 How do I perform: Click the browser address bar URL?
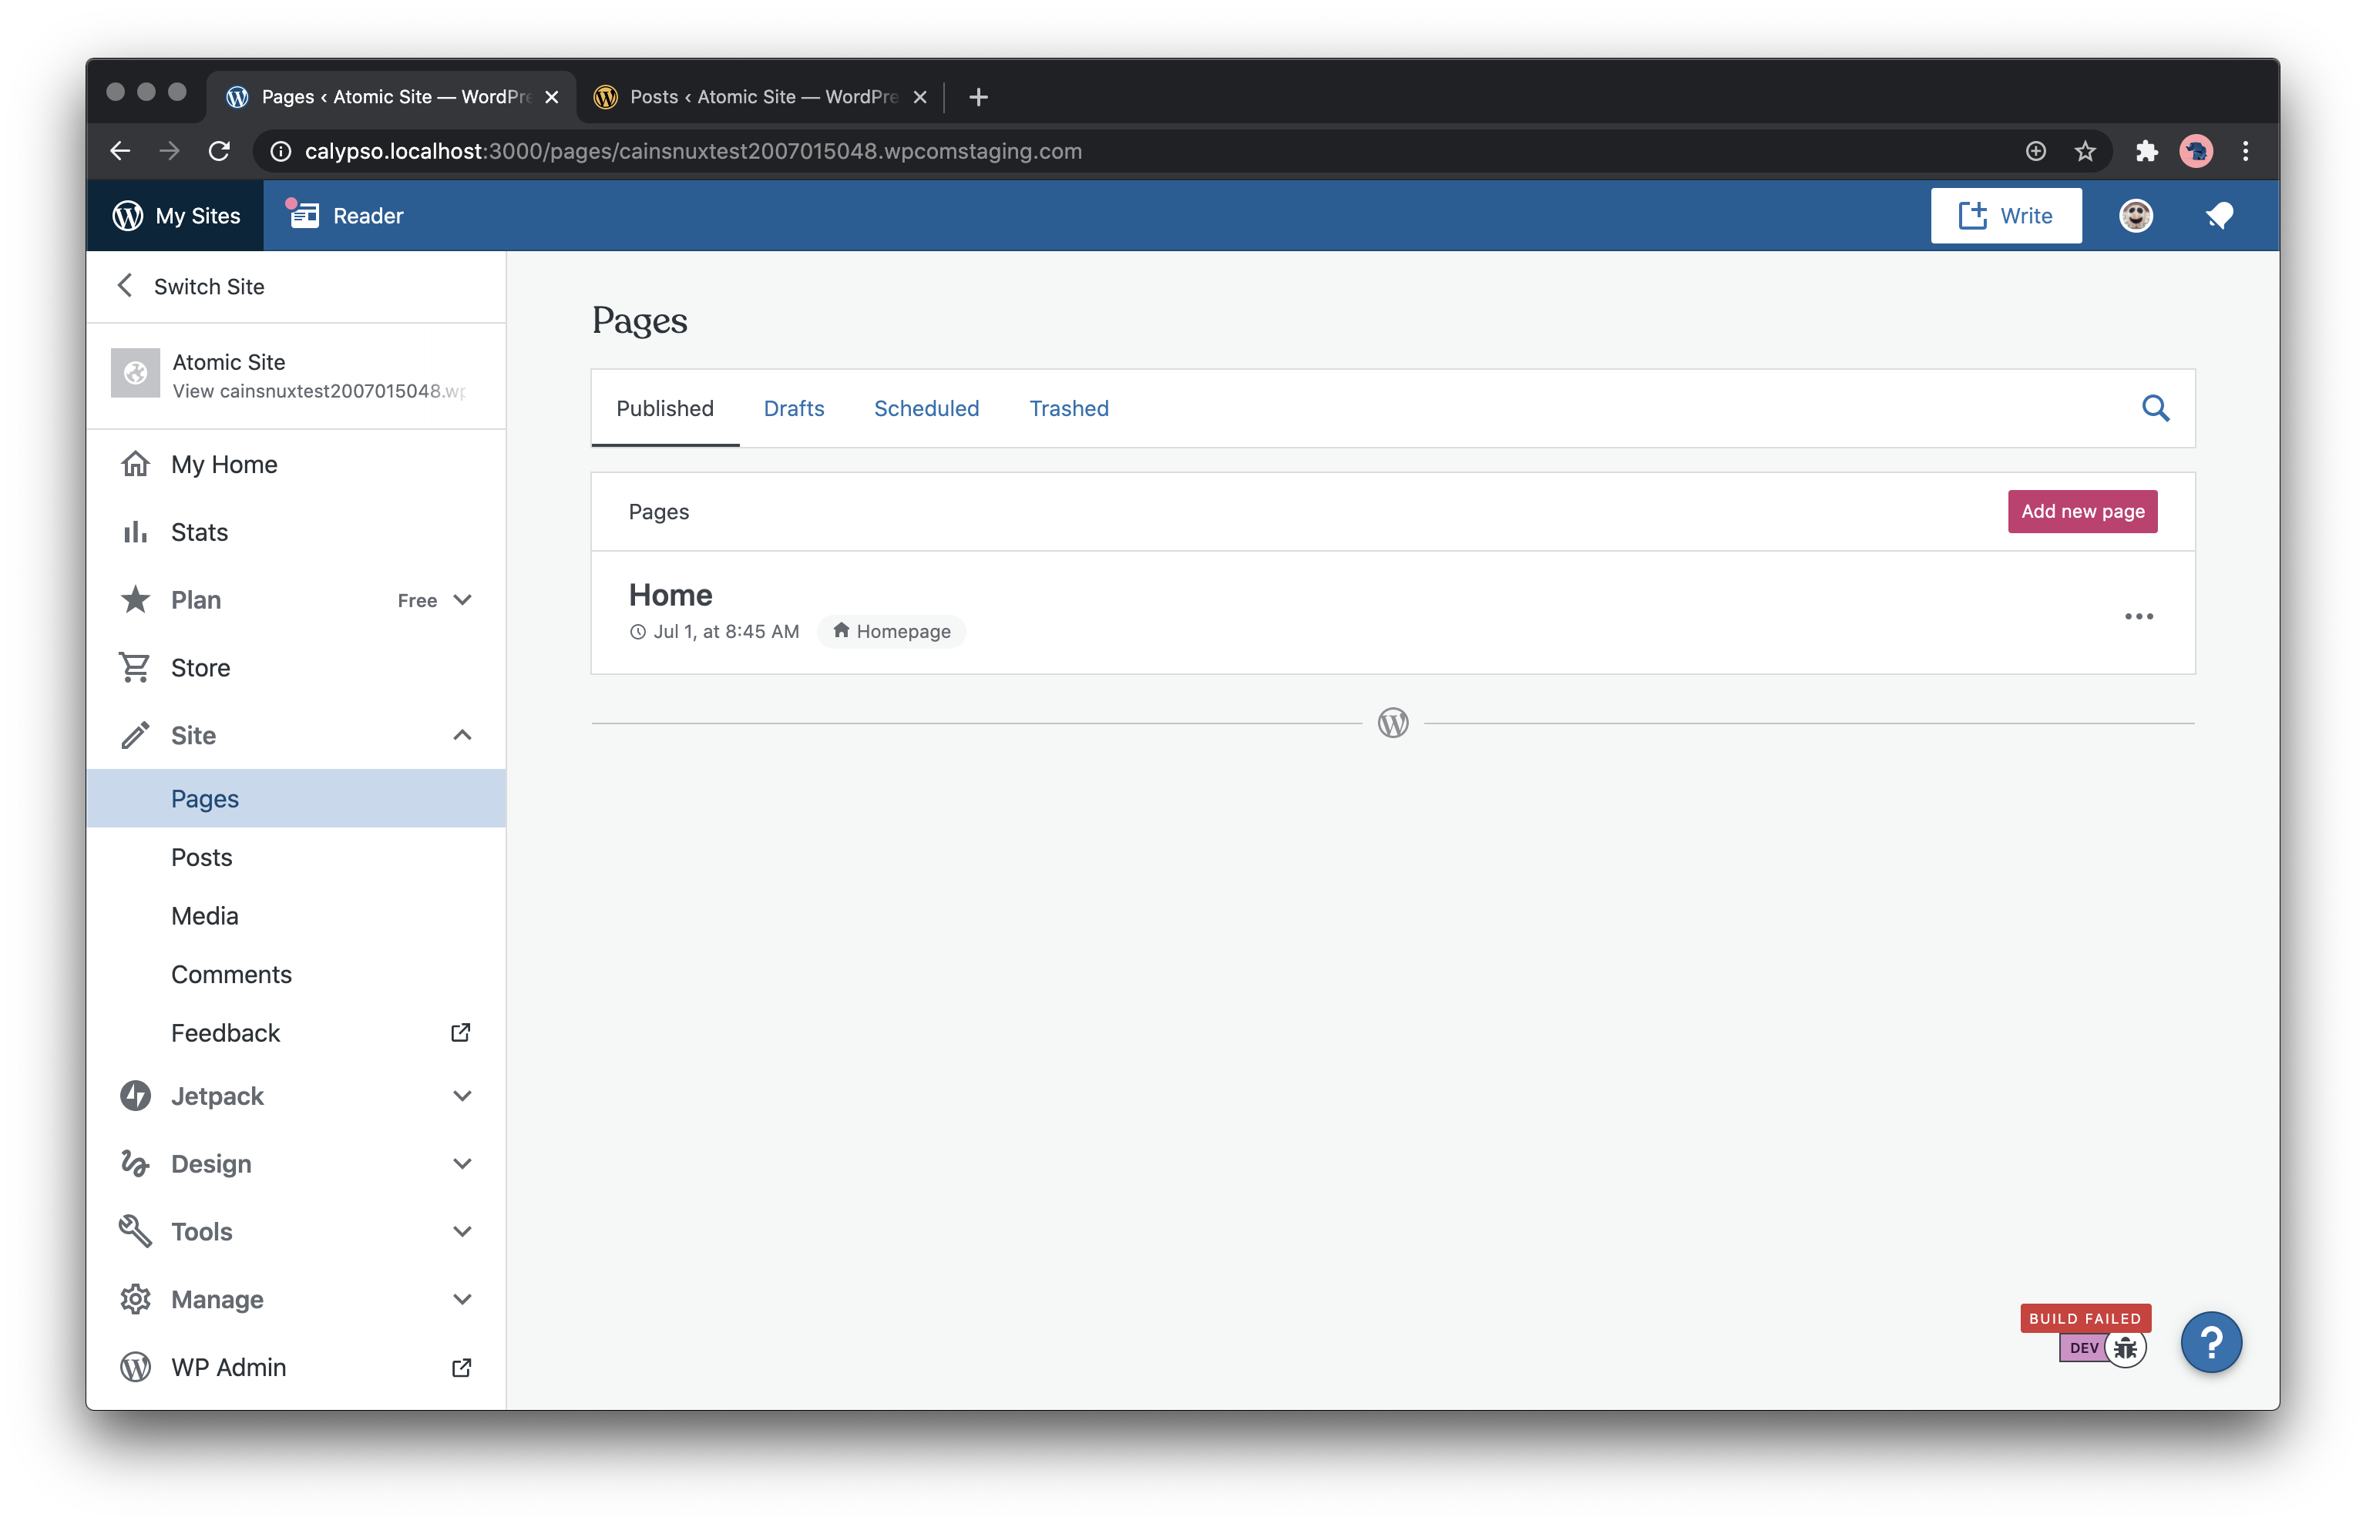coord(693,152)
